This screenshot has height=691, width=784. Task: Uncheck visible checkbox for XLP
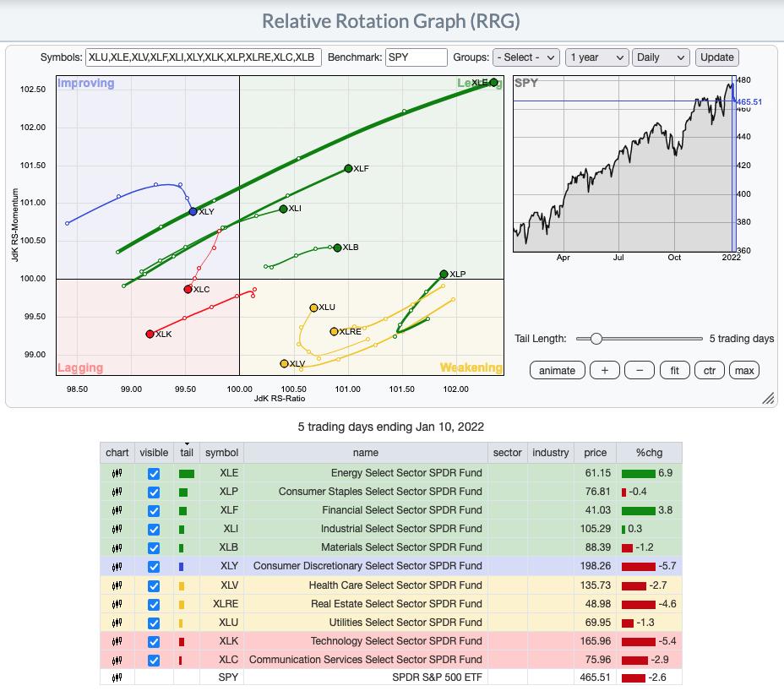[x=154, y=492]
